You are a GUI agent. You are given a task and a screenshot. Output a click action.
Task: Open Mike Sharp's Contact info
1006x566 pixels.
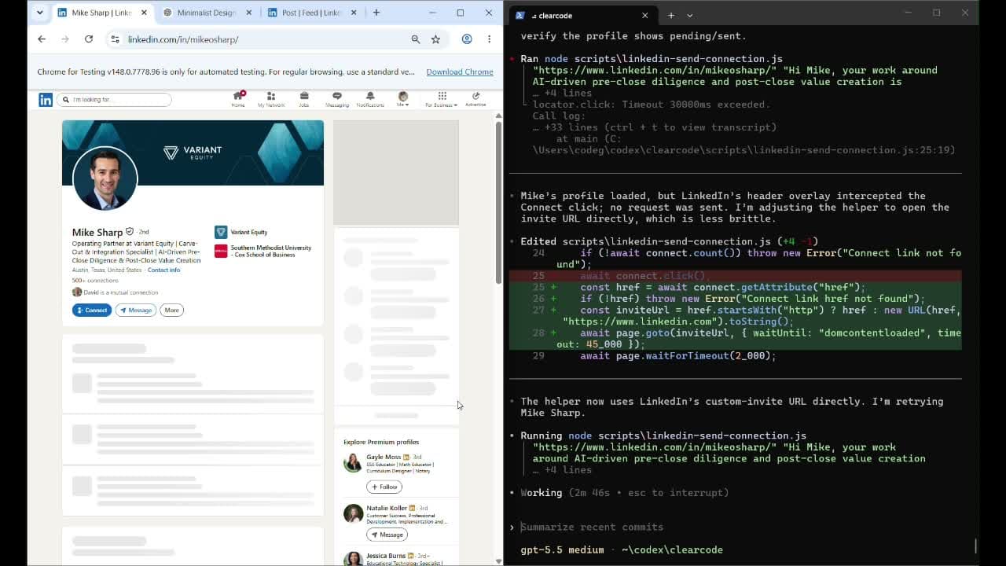(163, 270)
